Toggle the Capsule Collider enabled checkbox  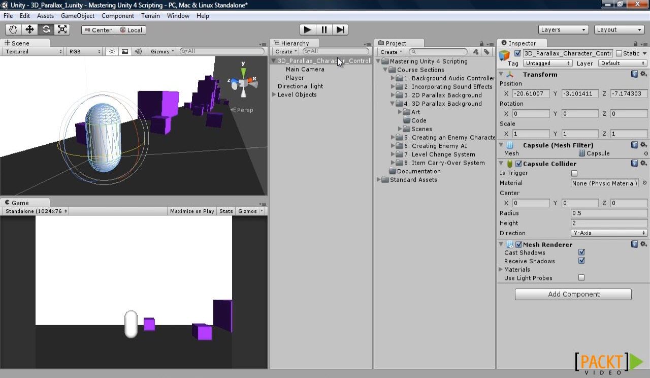(518, 164)
